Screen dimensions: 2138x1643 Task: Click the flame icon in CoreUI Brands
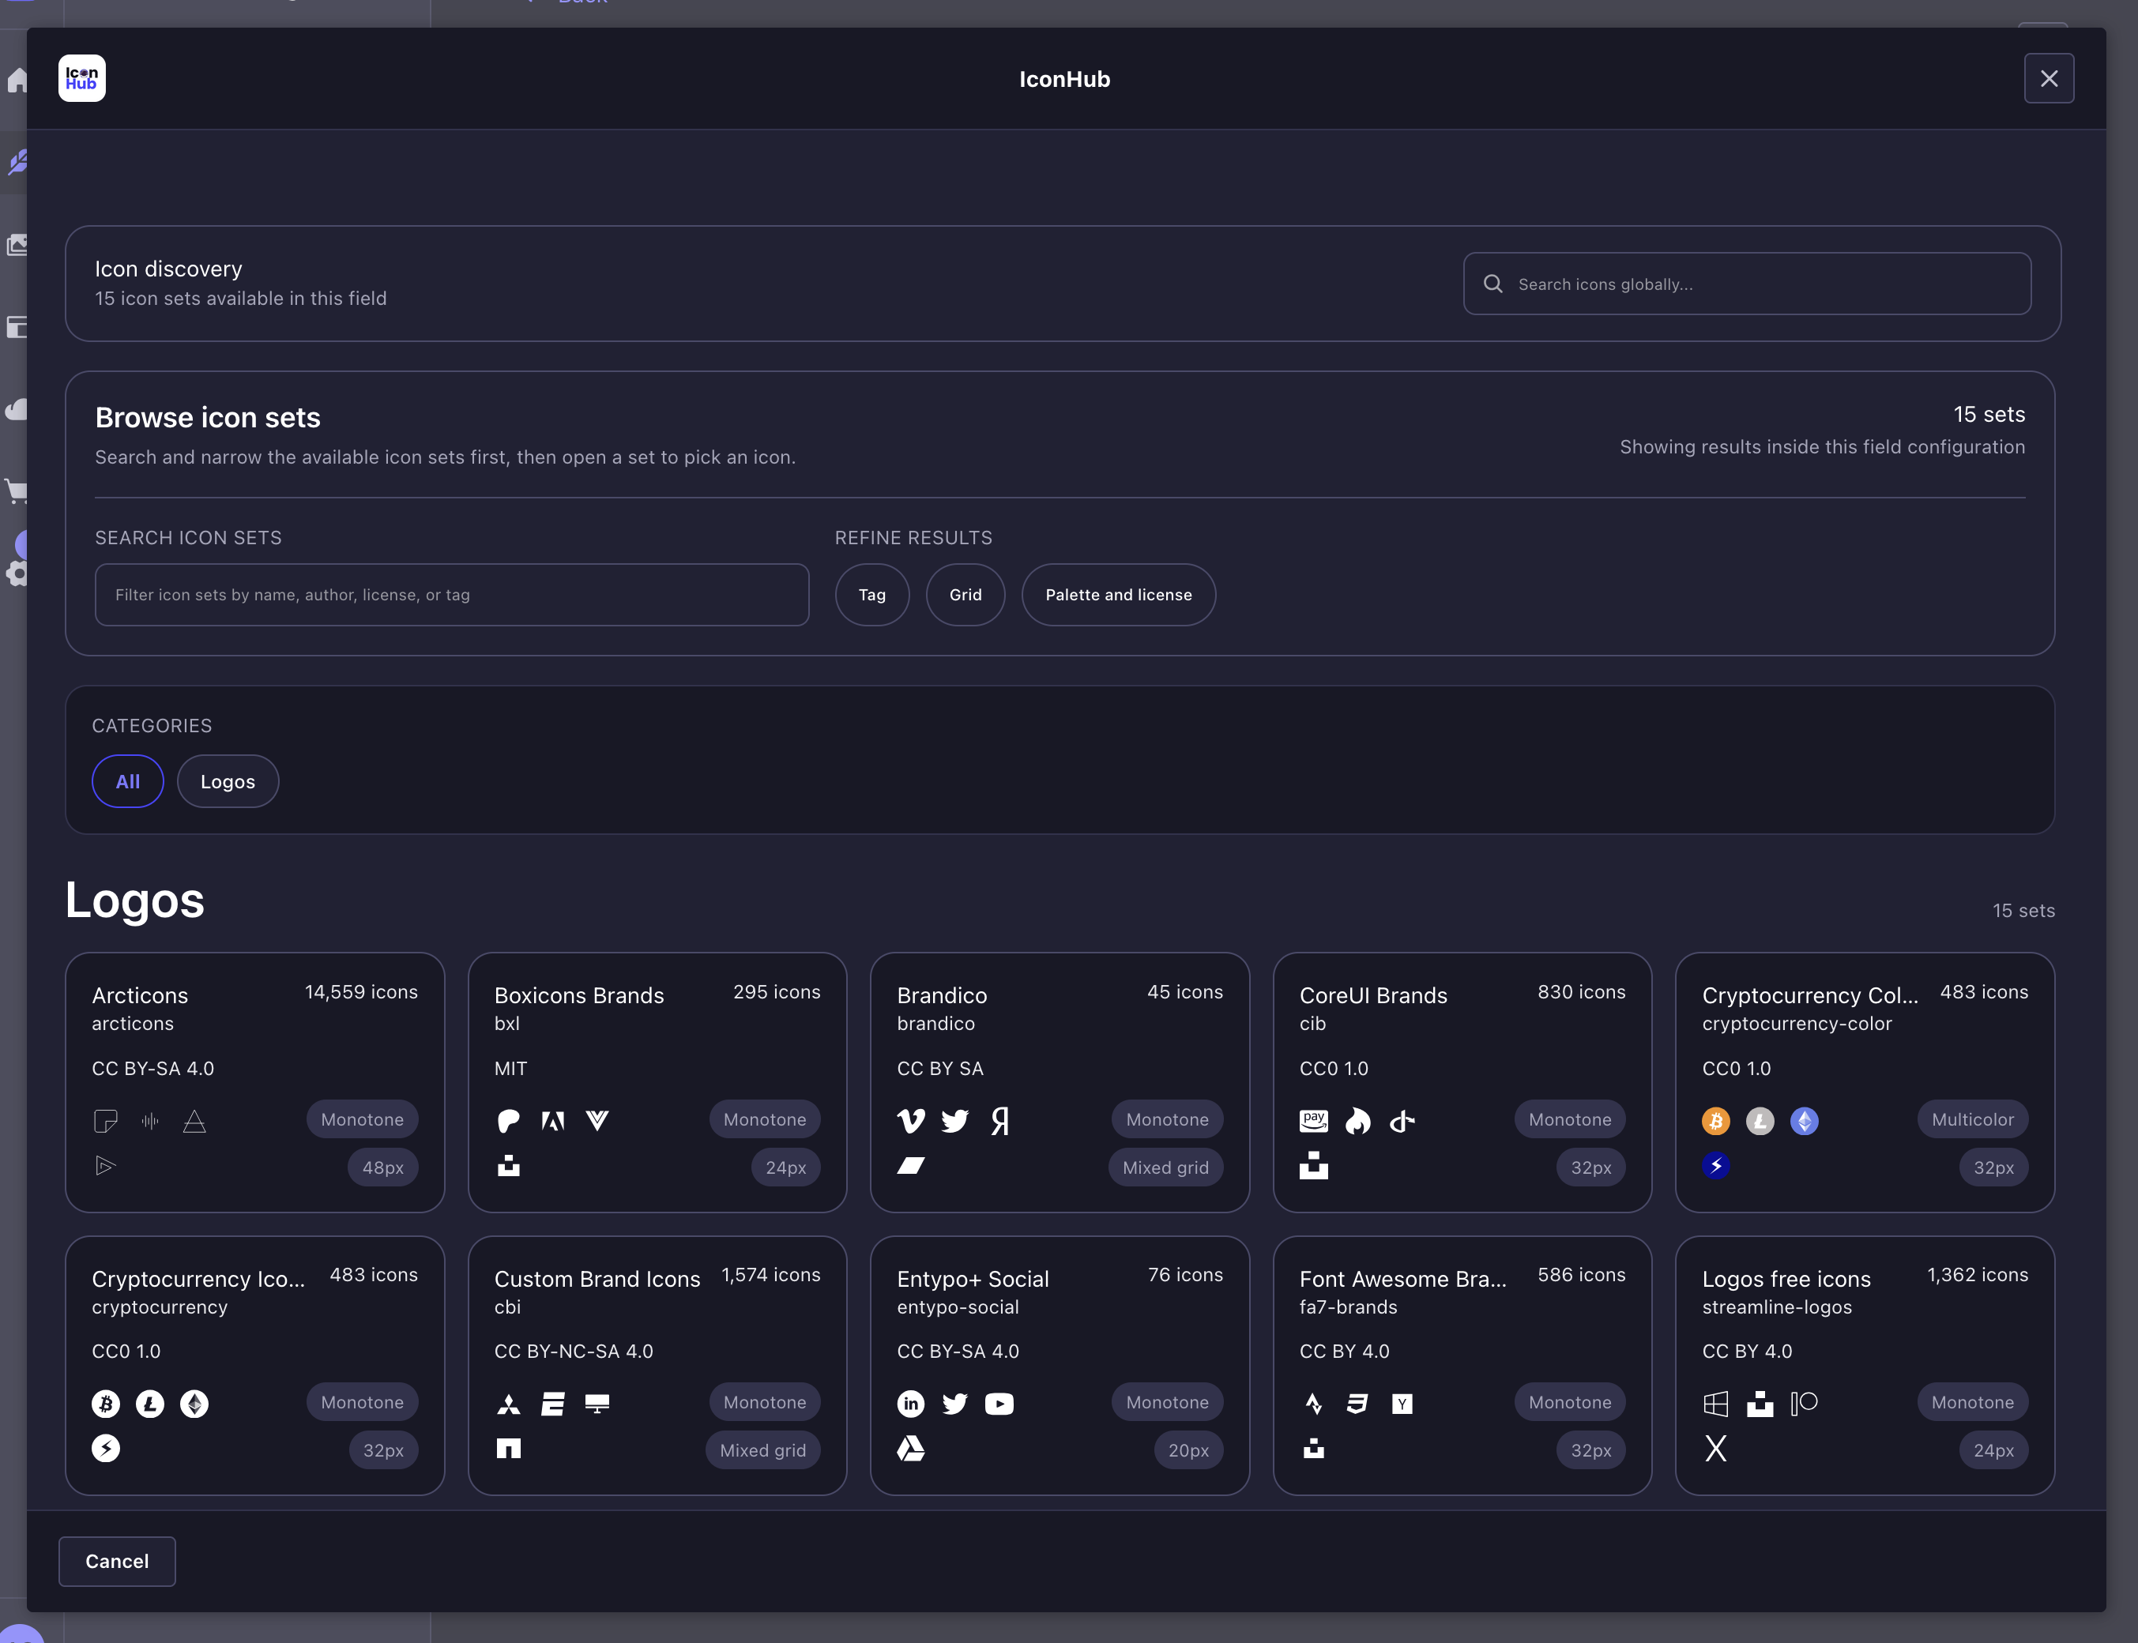[1357, 1121]
